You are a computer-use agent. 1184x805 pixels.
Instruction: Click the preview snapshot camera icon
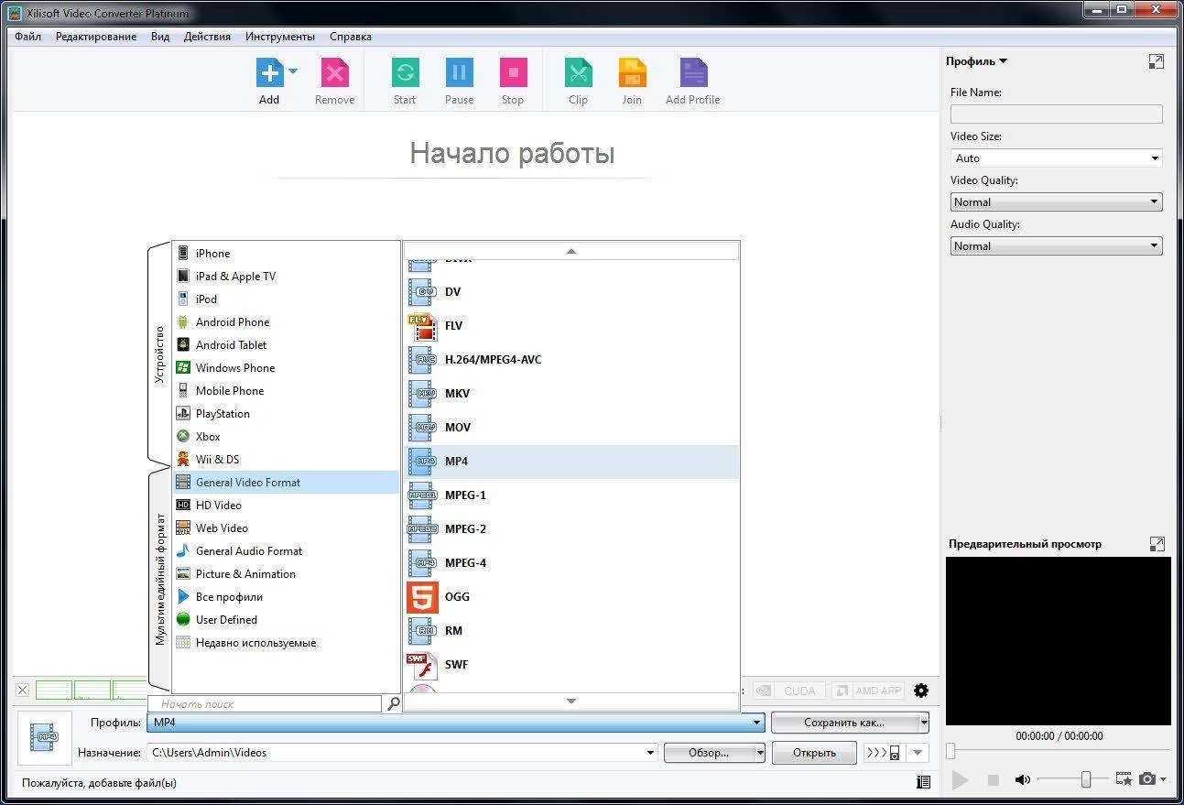[1147, 779]
